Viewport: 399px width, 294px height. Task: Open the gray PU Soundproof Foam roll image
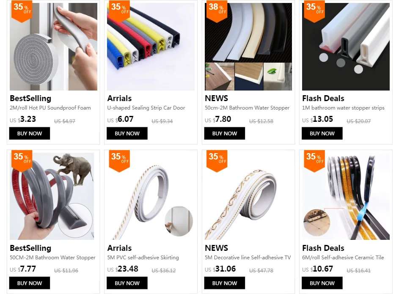[53, 47]
